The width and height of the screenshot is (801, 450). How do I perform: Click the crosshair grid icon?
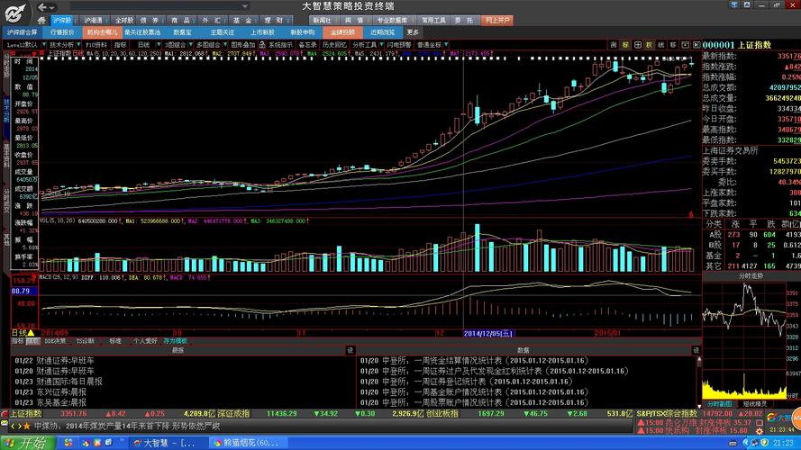coord(638,45)
